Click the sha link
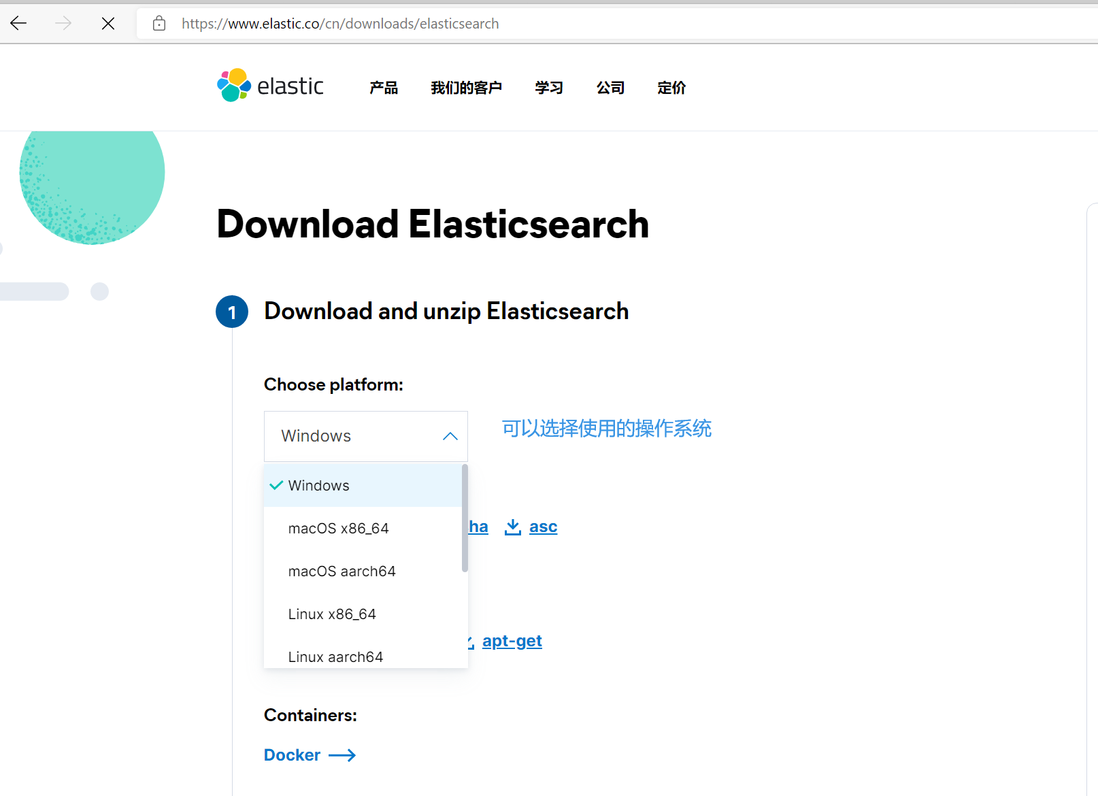1098x796 pixels. 478,527
